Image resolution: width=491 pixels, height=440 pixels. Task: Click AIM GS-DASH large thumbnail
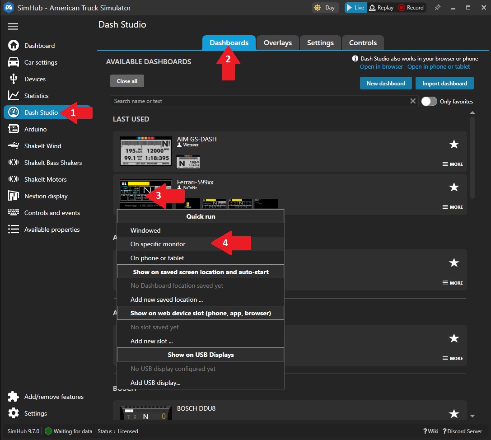[x=145, y=151]
